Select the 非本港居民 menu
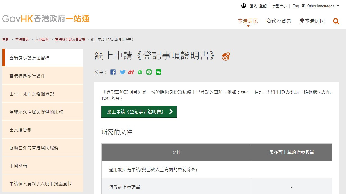The height and width of the screenshot is (194, 346). click(x=312, y=21)
